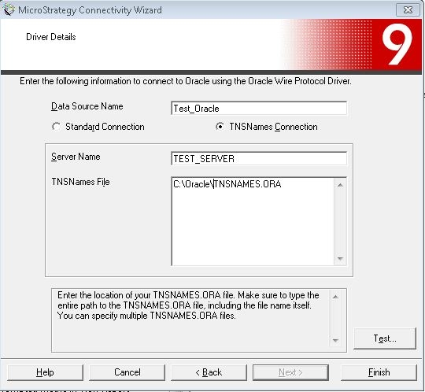Image resolution: width=425 pixels, height=392 pixels.
Task: Click the Oracle Wire Protocol Driver instruction text
Action: 186,81
